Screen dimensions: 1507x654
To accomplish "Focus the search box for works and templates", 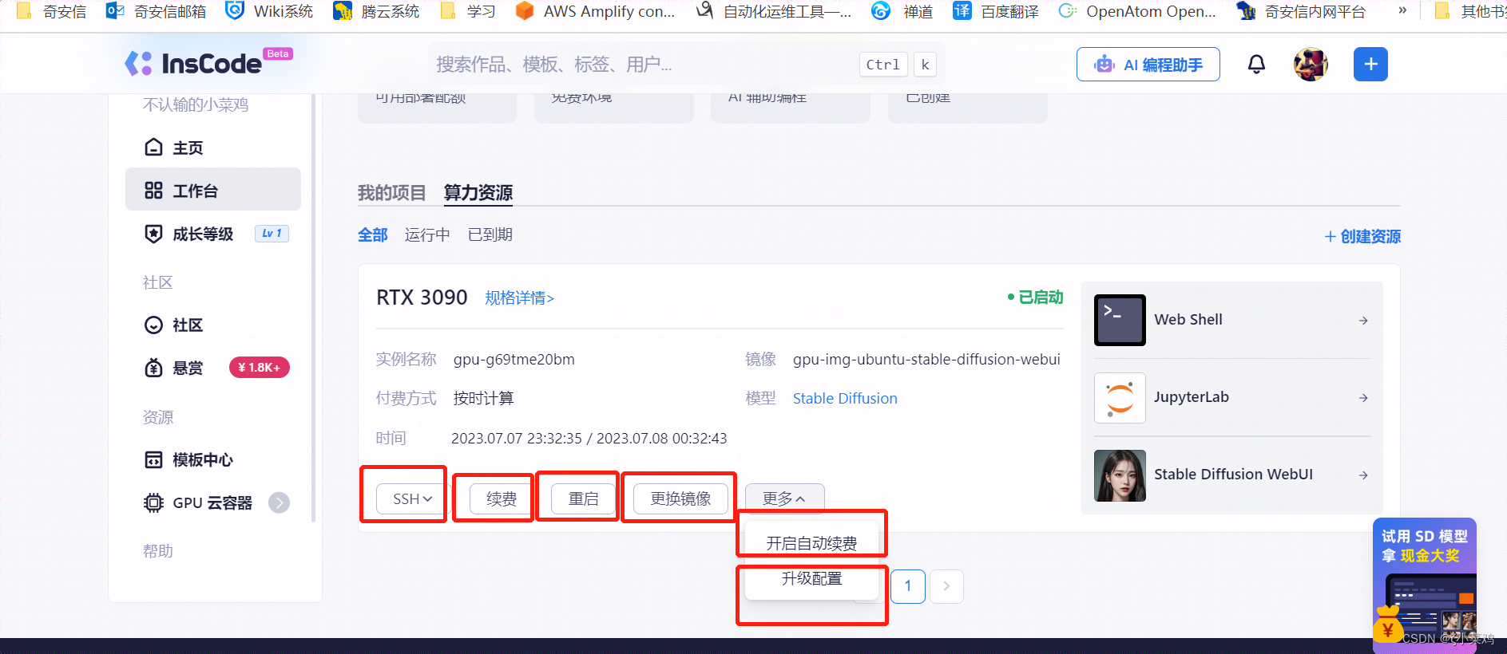I will coord(687,64).
